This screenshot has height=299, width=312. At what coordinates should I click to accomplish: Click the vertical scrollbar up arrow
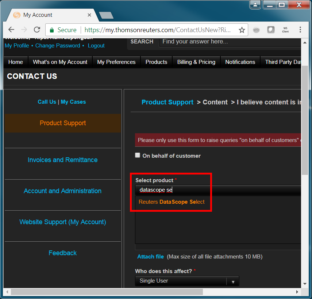coord(305,42)
